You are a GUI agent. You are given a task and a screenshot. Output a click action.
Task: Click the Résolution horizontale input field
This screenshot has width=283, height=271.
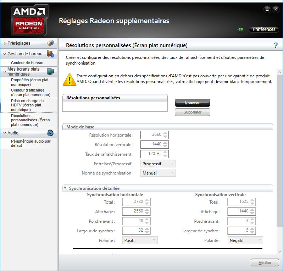click(x=151, y=135)
